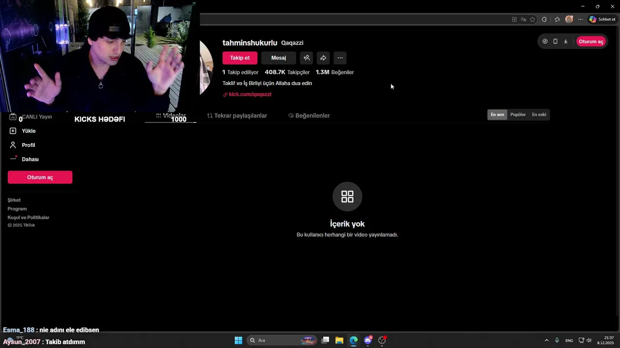Click the 1.3M Beğeniler count
The height and width of the screenshot is (348, 620).
[x=335, y=72]
